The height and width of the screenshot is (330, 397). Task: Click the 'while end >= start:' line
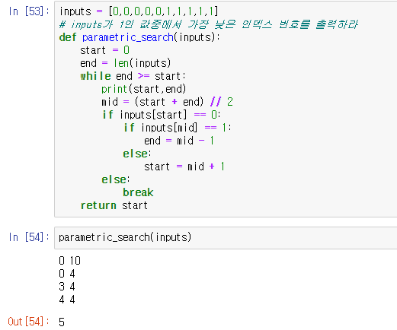tap(133, 76)
